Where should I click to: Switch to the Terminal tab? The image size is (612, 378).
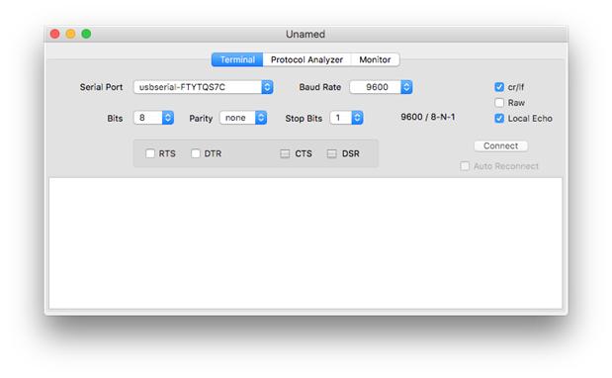[237, 59]
